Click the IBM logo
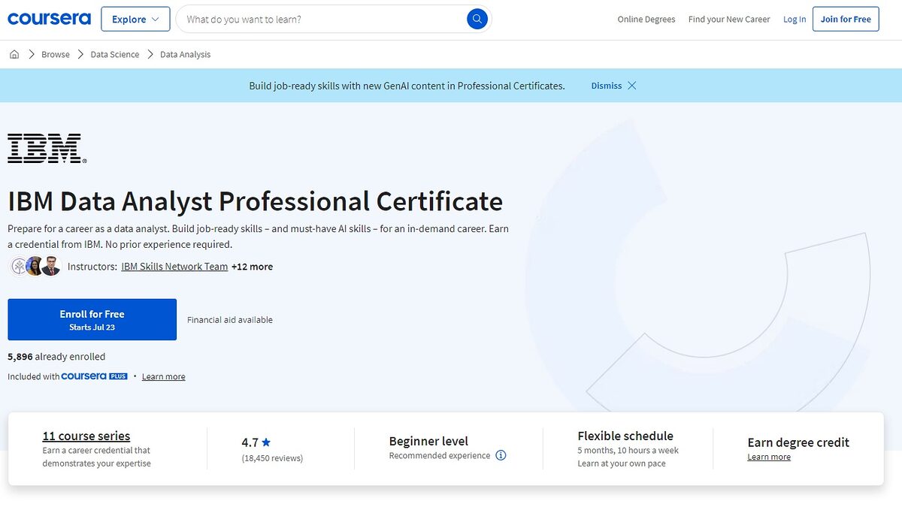902x510 pixels. pyautogui.click(x=47, y=149)
